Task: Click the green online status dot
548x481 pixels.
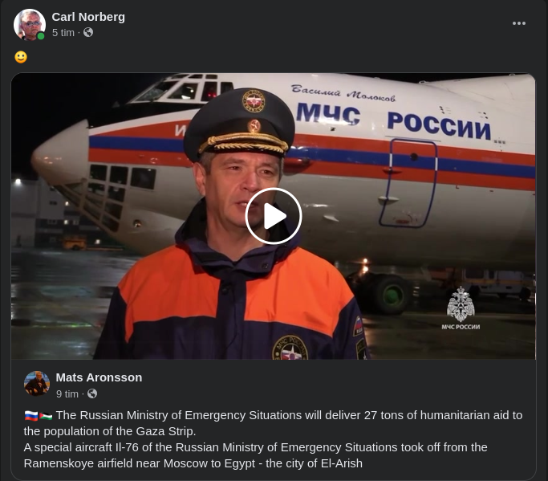Action: [41, 36]
